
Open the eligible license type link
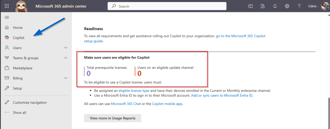[134, 91]
